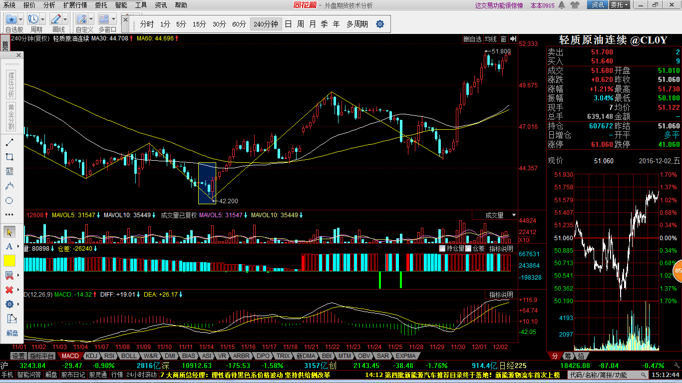Expand the 自选股 dropdown arrow

pos(21,19)
